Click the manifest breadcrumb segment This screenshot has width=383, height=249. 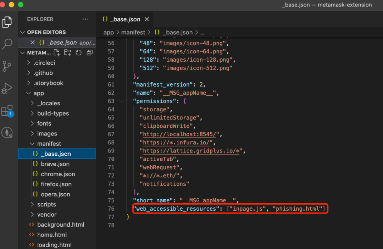pos(133,33)
